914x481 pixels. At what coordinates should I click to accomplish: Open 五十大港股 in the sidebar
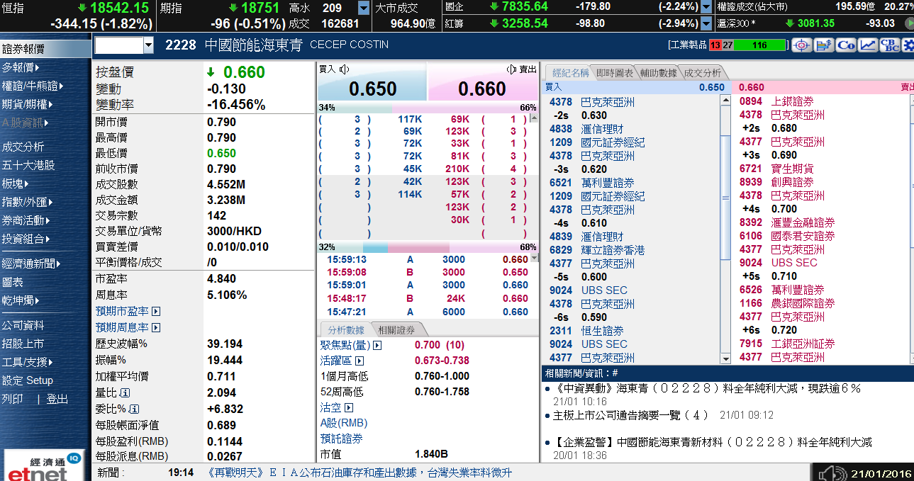coord(28,165)
